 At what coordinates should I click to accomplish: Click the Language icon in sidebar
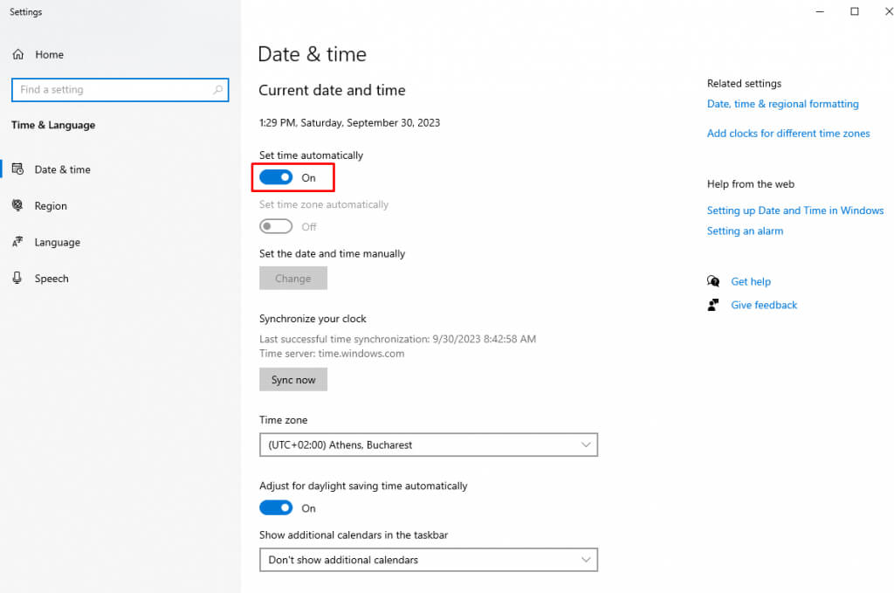[18, 242]
